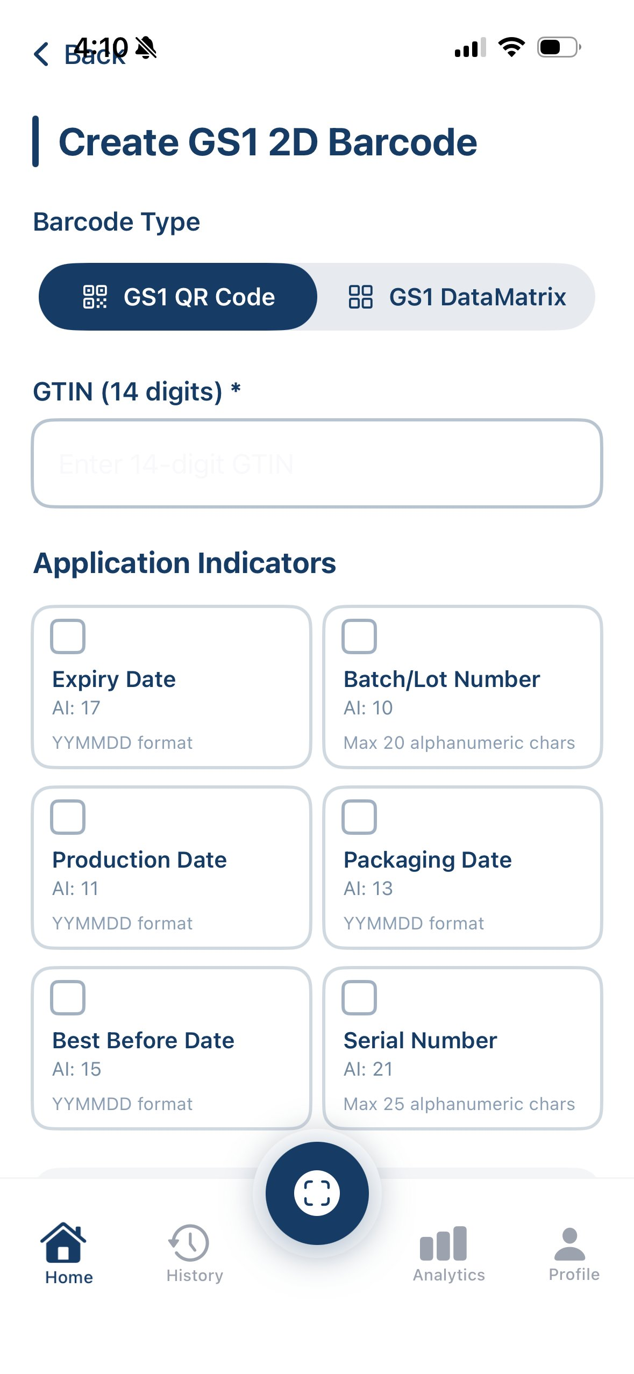Enable the Expiry Date checkbox
The image size is (634, 1374).
pos(68,636)
